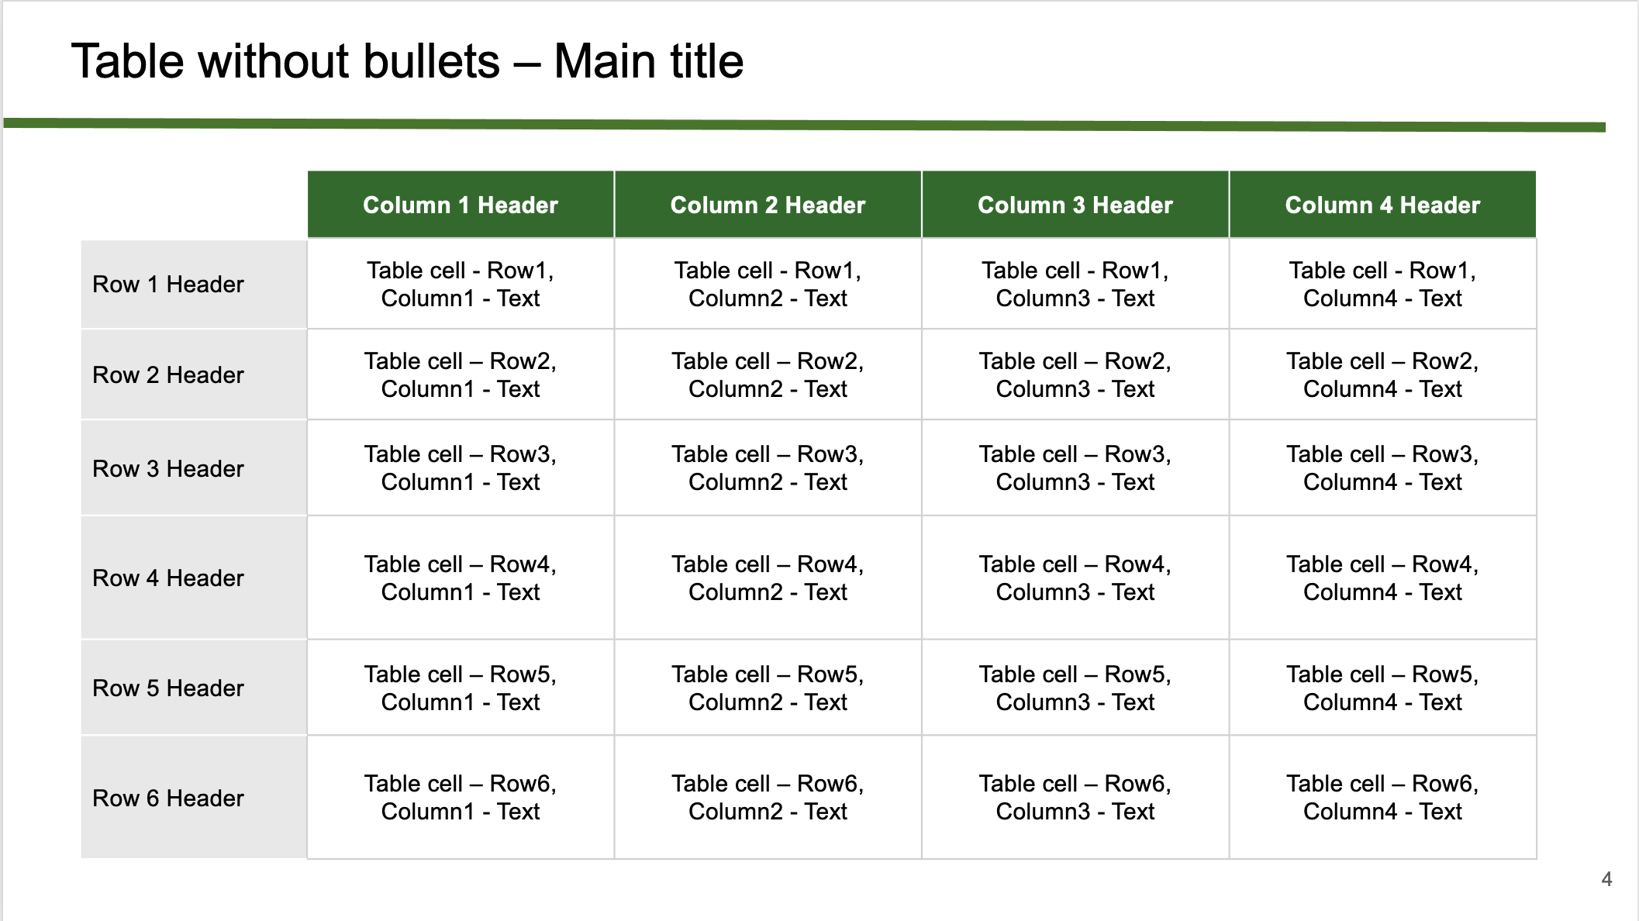Click the slide main title text
Viewport: 1639px width, 921px height.
pos(407,61)
